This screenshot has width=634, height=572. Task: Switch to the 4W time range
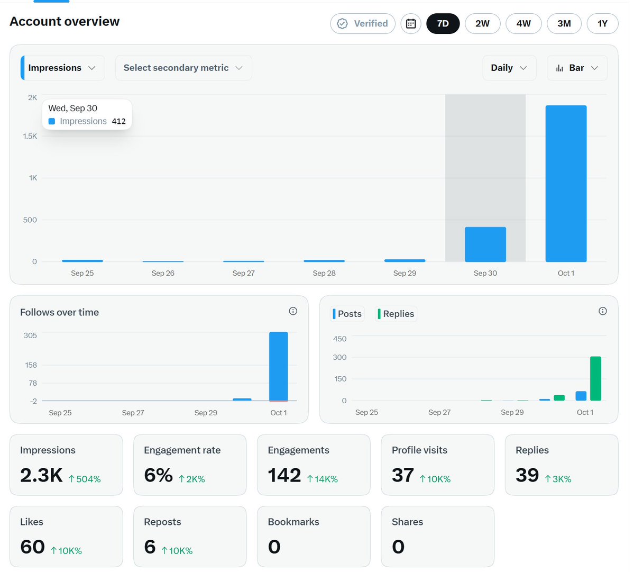click(523, 23)
